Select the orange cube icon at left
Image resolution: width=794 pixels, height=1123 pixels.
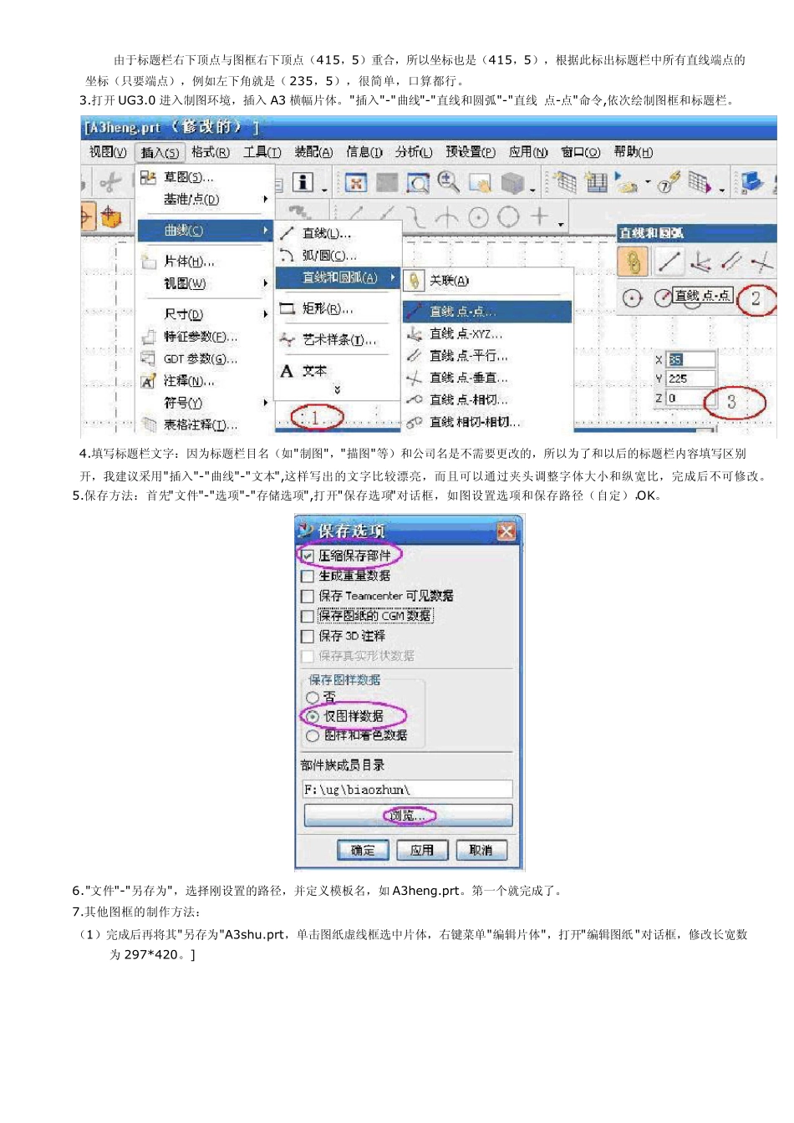(x=110, y=216)
